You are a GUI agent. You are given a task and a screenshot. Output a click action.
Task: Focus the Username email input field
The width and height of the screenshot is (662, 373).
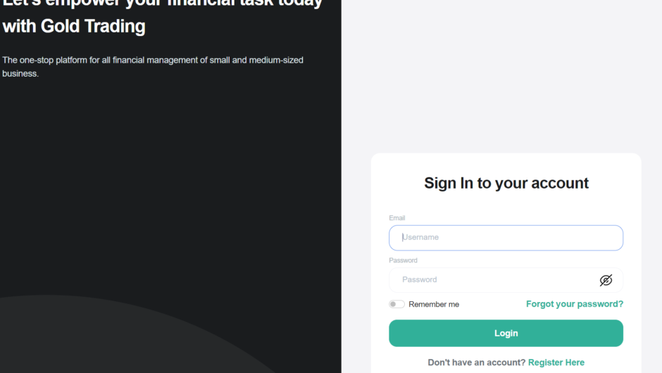(x=506, y=238)
